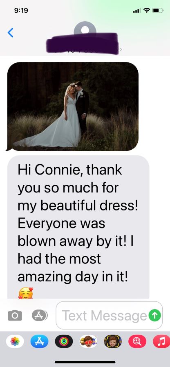
Task: Open Fitness activity rings app
Action: pos(64,341)
